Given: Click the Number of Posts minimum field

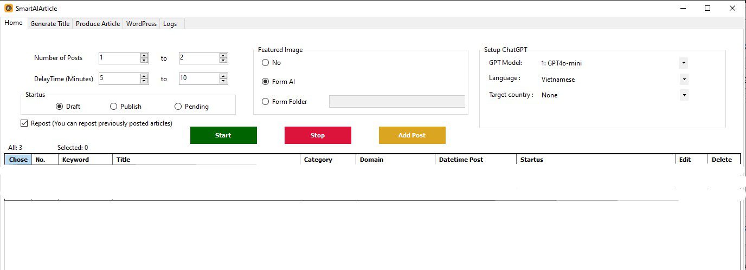Looking at the screenshot, I should 119,58.
